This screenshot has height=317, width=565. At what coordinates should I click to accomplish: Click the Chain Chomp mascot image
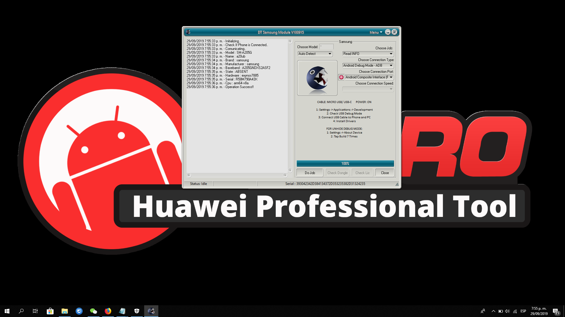(317, 78)
